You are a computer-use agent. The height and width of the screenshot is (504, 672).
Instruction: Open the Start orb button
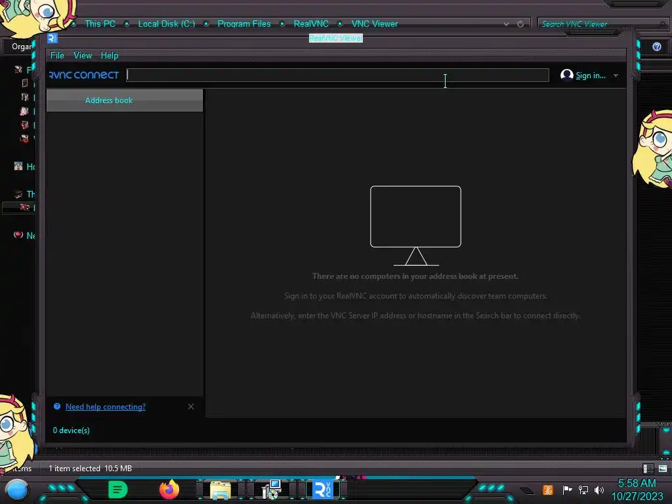(17, 490)
